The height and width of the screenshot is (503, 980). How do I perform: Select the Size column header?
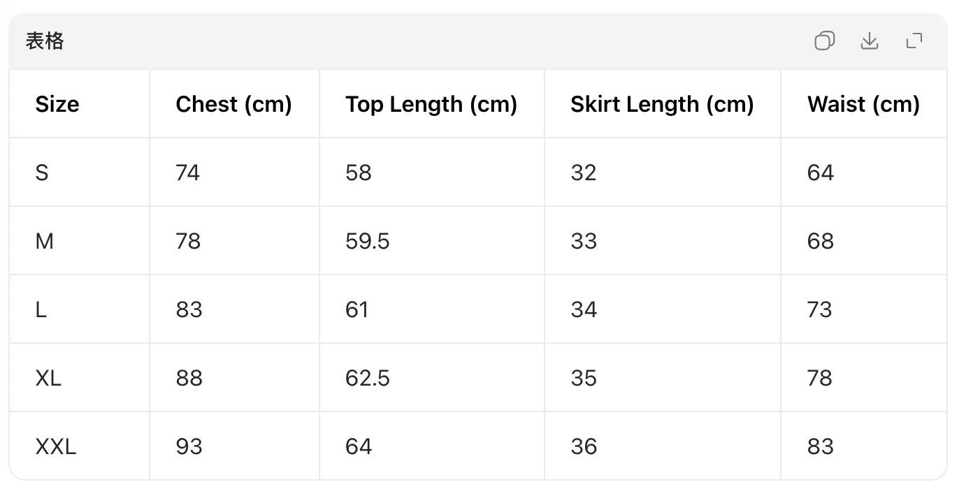pyautogui.click(x=57, y=103)
